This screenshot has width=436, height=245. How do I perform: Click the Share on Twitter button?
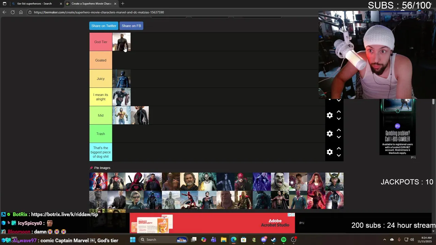pyautogui.click(x=104, y=26)
